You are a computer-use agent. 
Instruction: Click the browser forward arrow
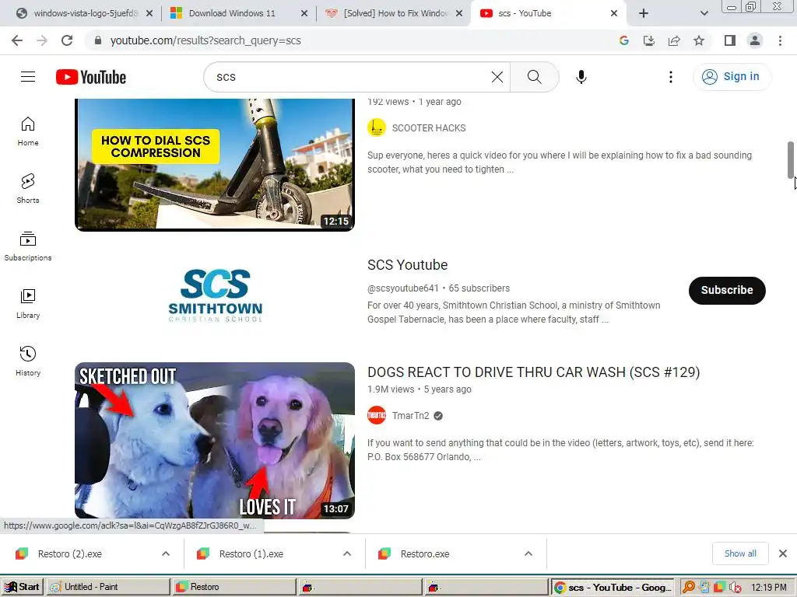coord(42,40)
